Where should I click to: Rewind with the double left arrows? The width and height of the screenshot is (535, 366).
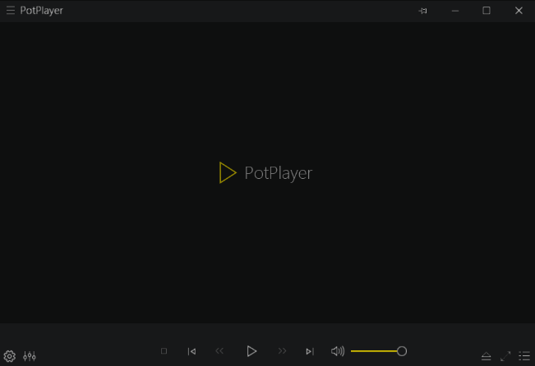[219, 350]
